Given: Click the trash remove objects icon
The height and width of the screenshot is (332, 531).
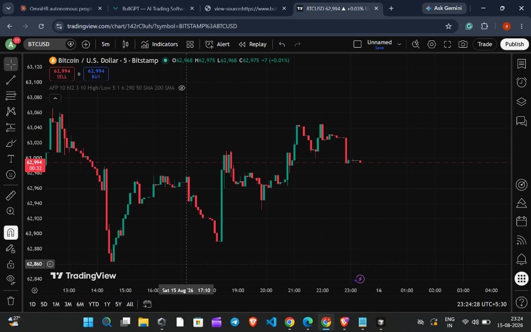Looking at the screenshot, I should [x=11, y=301].
